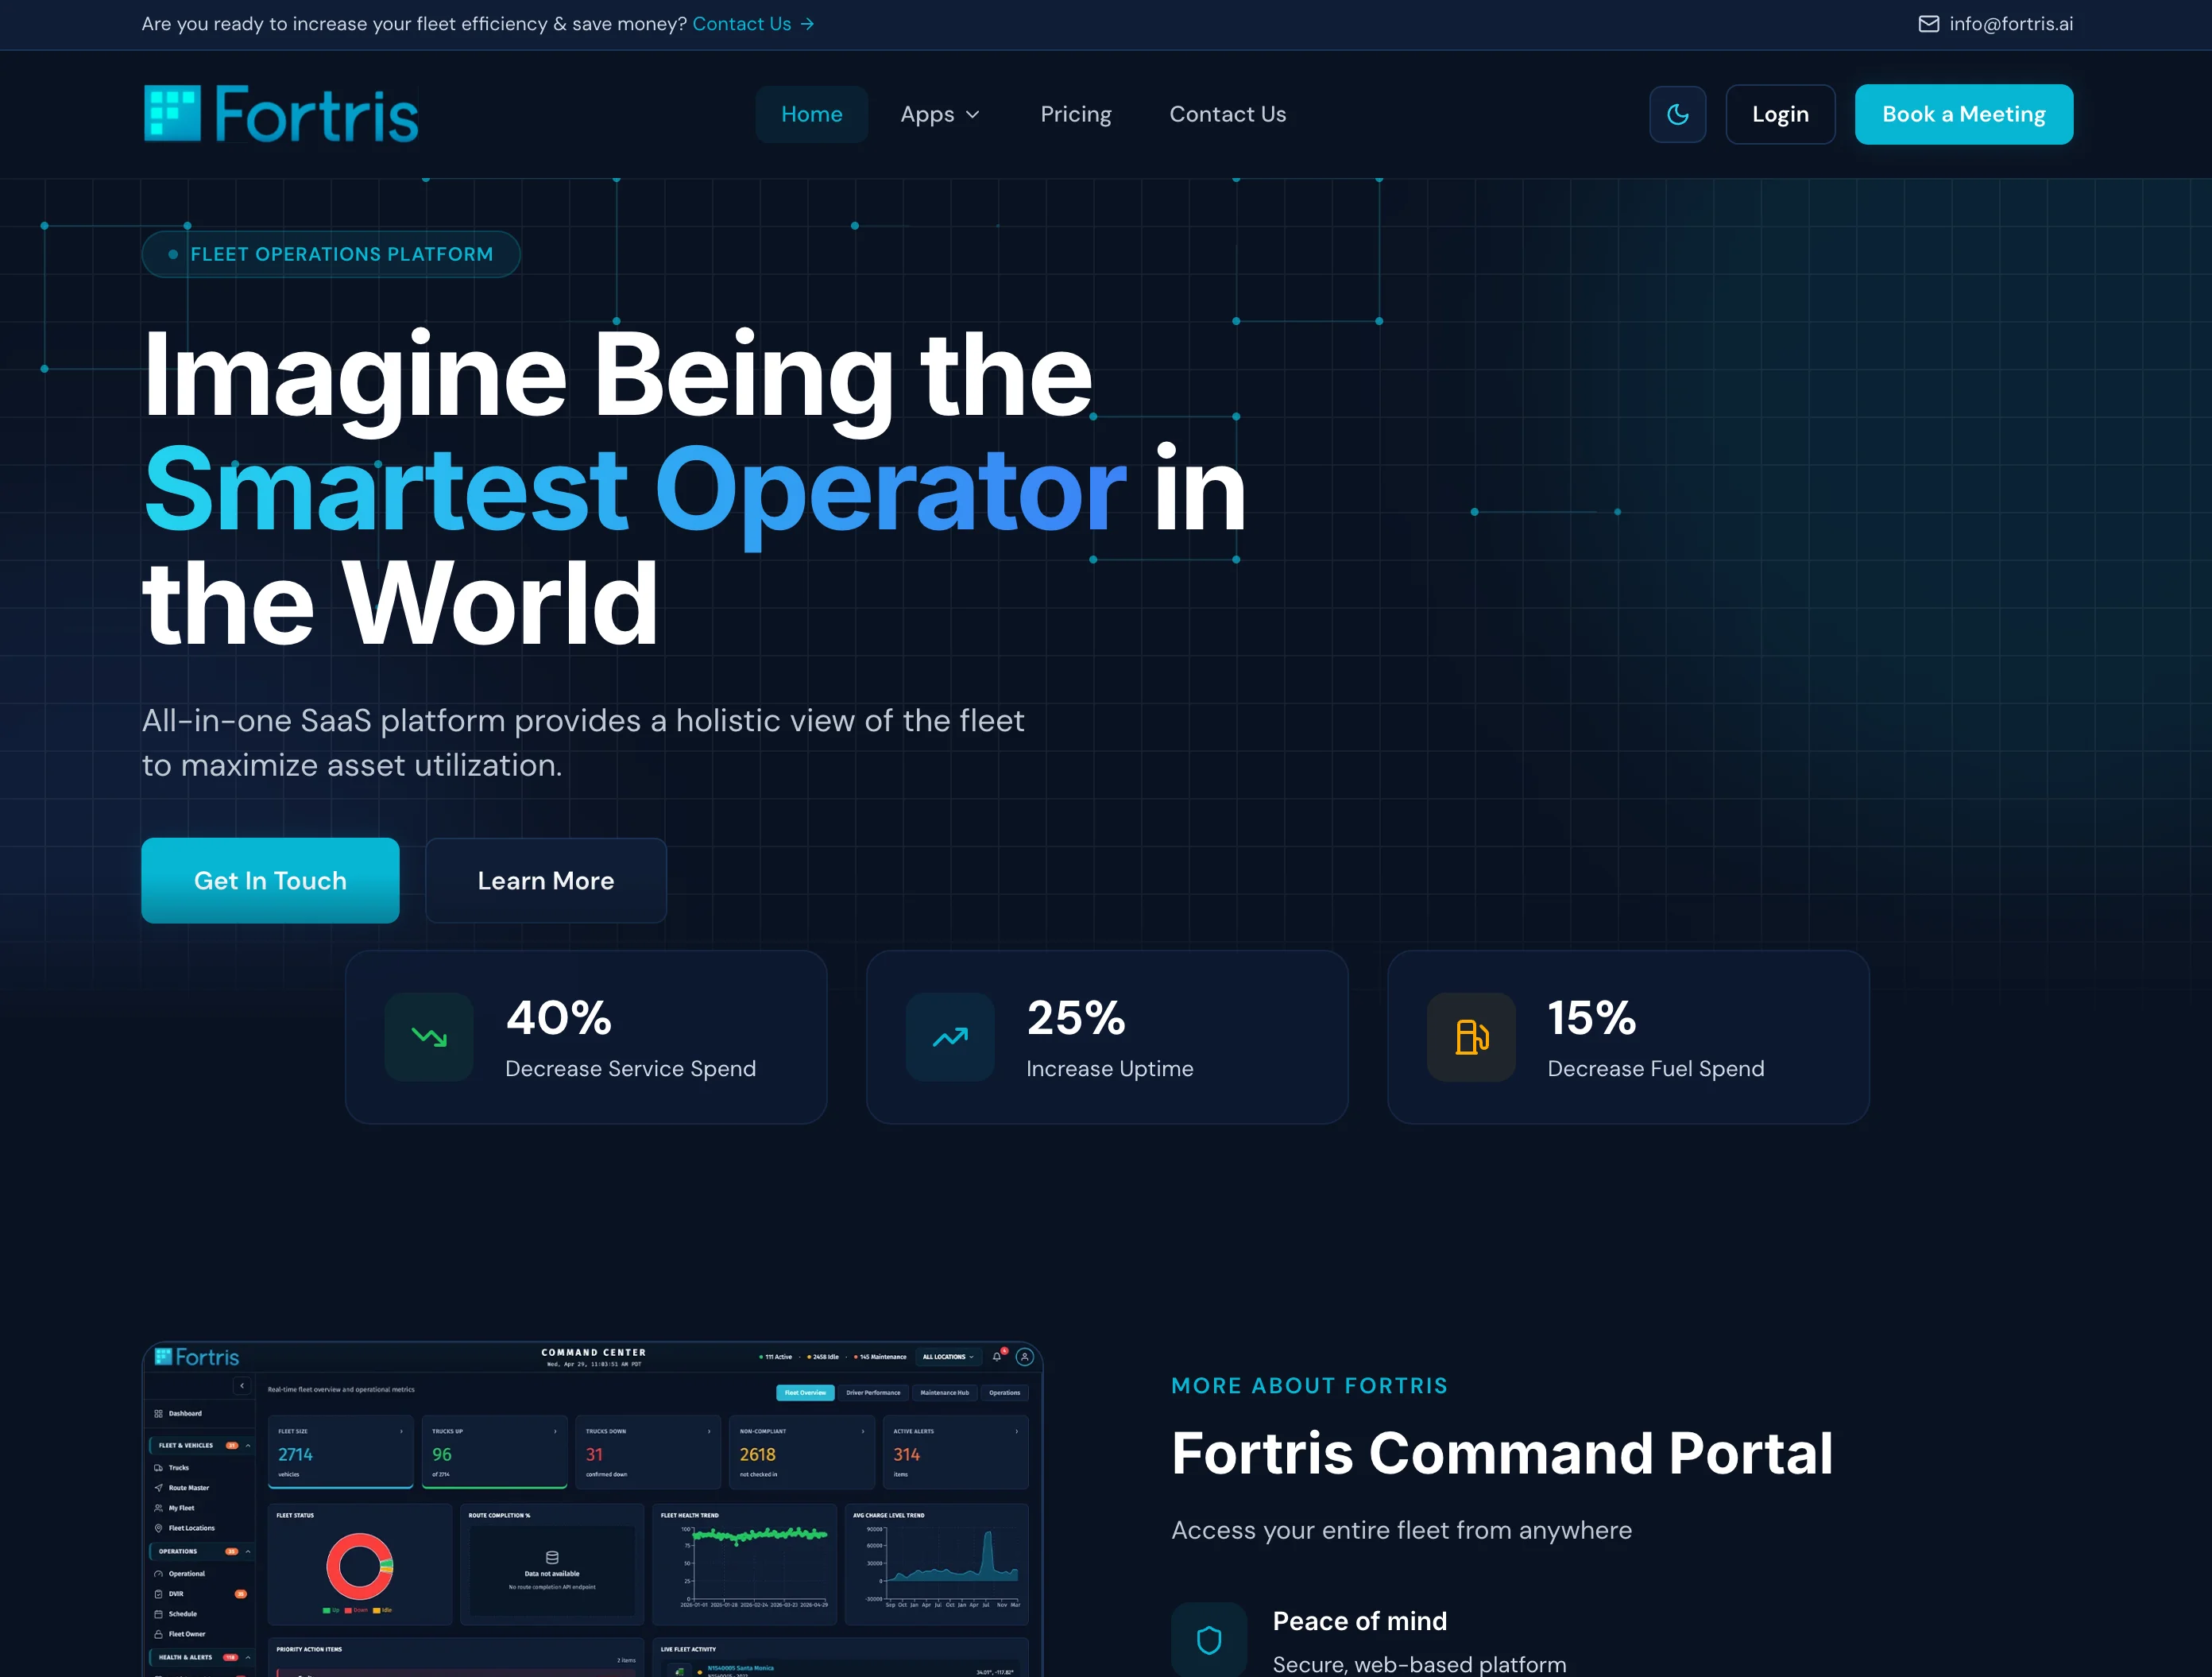Click the Trucks icon in the preview sidebar
This screenshot has height=1677, width=2212.
159,1468
